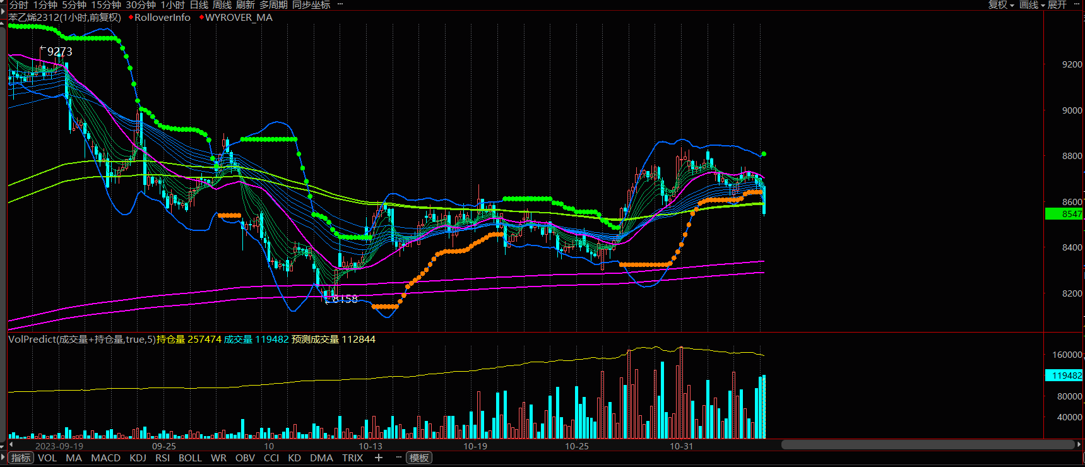
Task: Open the 复权 dropdown
Action: [x=1001, y=5]
